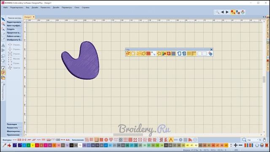
Task: Open the Редактировать menu
Action: (x=17, y=8)
